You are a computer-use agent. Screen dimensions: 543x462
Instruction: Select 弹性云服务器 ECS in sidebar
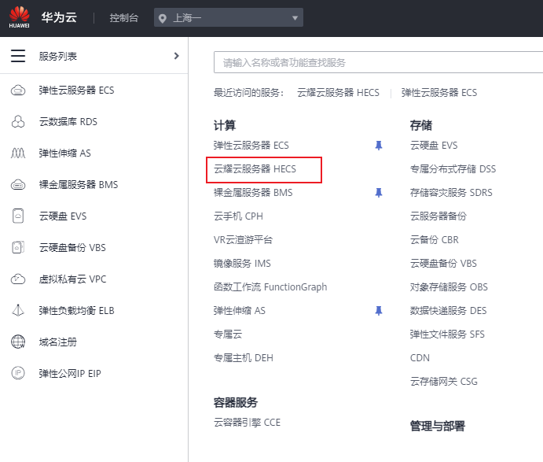76,91
